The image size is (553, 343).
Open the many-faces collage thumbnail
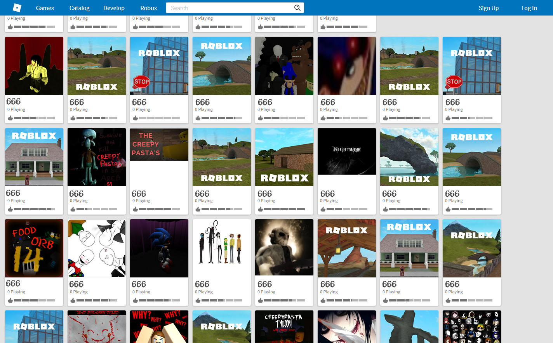(x=472, y=327)
